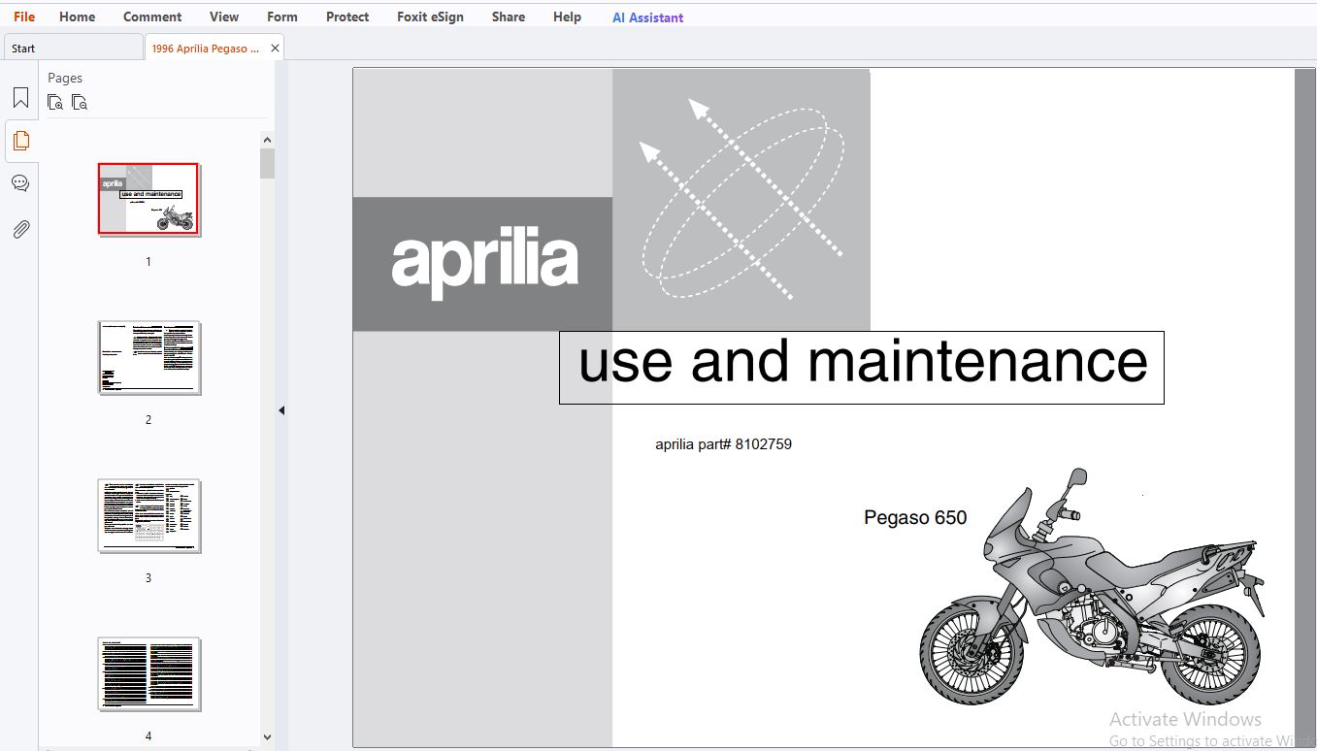Go to page 2 thumbnail
The width and height of the screenshot is (1317, 751).
[148, 357]
